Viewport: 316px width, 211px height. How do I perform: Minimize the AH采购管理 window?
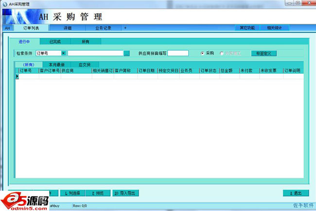[x=290, y=3]
